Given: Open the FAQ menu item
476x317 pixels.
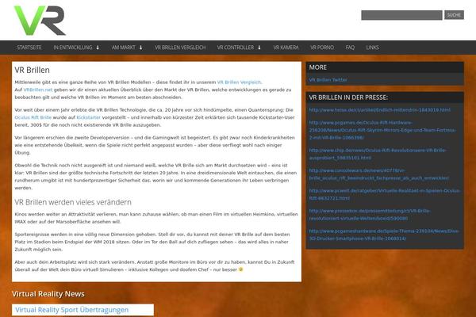Looking at the screenshot, I should click(x=350, y=48).
